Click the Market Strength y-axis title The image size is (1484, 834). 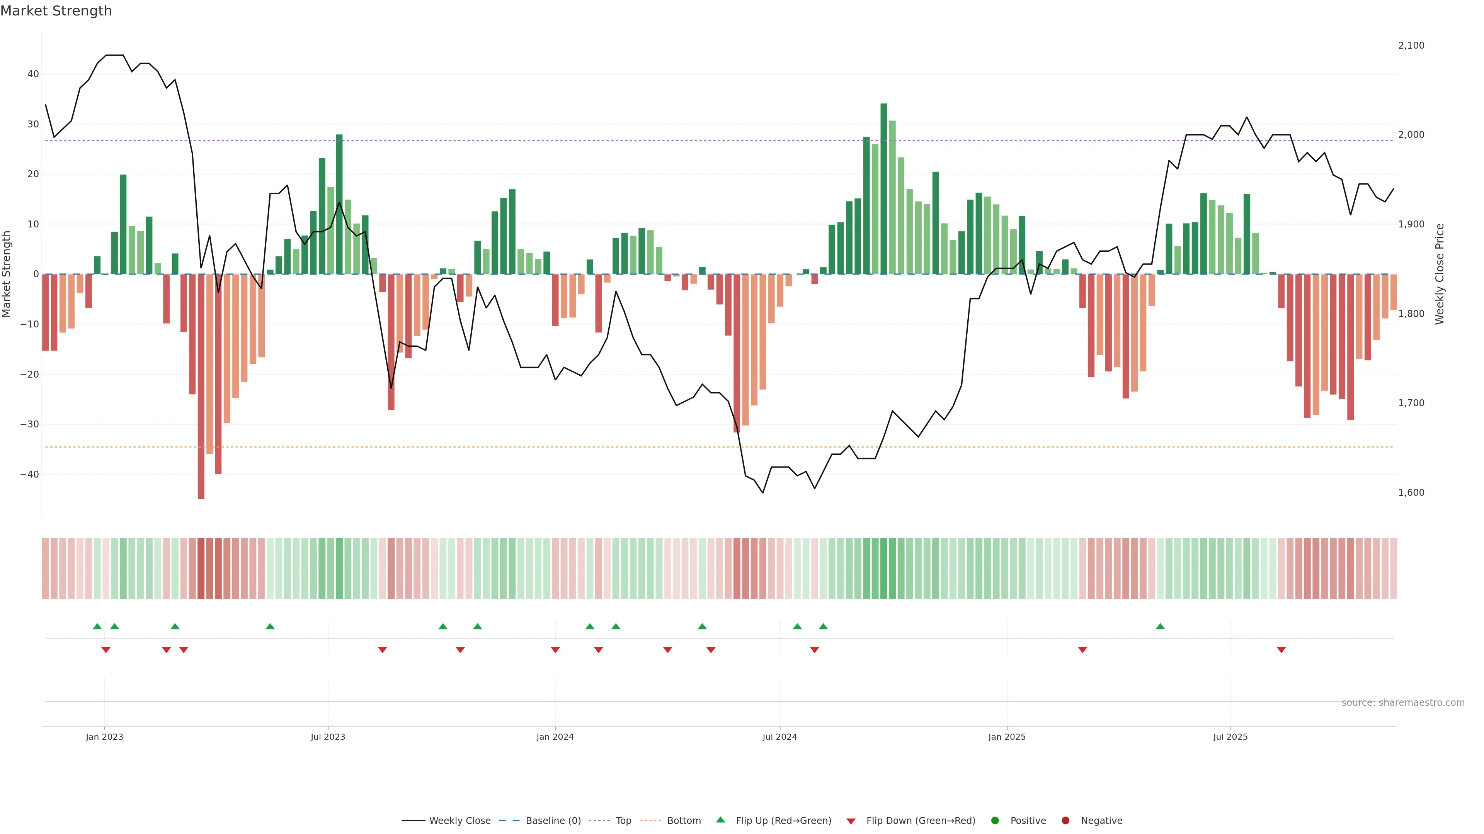[x=7, y=274]
